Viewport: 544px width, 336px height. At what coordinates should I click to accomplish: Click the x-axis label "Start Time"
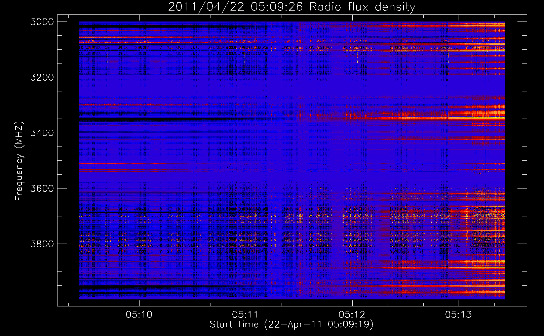(x=234, y=324)
